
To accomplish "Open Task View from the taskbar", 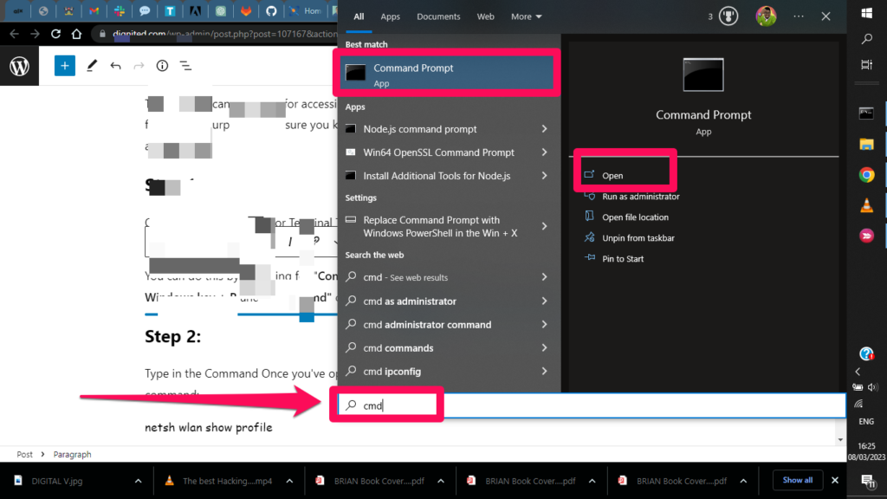I will click(866, 64).
